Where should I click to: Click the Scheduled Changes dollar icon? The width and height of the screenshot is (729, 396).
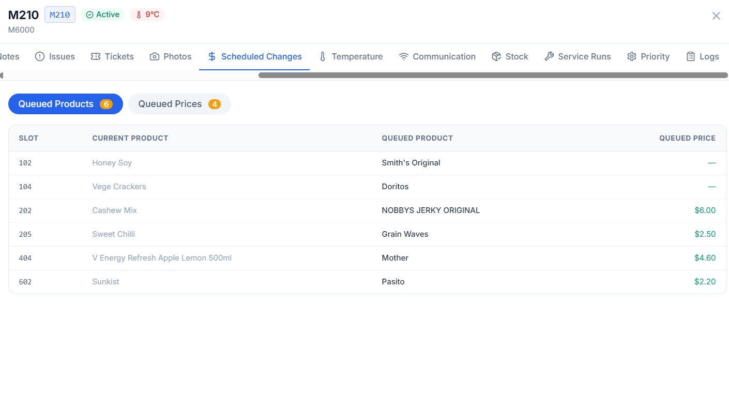[x=212, y=56]
